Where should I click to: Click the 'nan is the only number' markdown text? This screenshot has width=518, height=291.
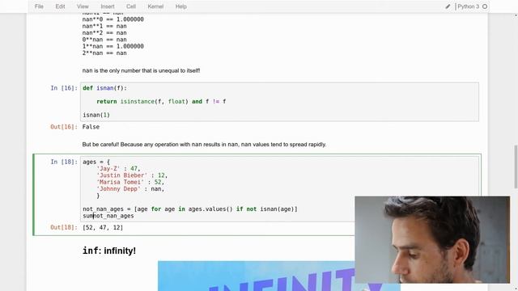click(141, 70)
